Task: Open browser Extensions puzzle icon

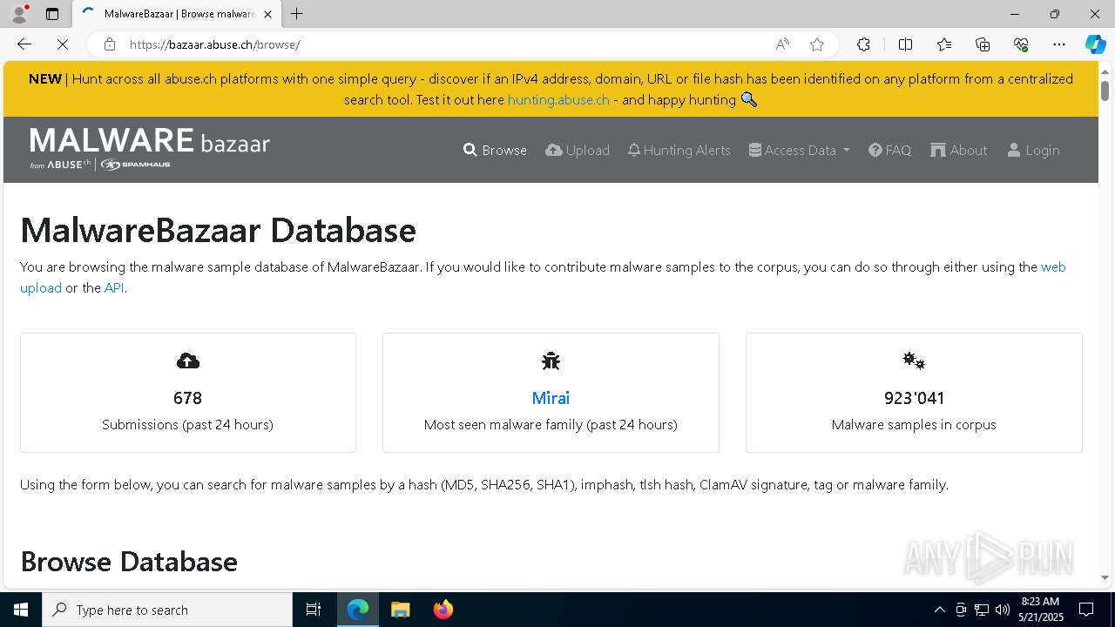Action: (863, 44)
